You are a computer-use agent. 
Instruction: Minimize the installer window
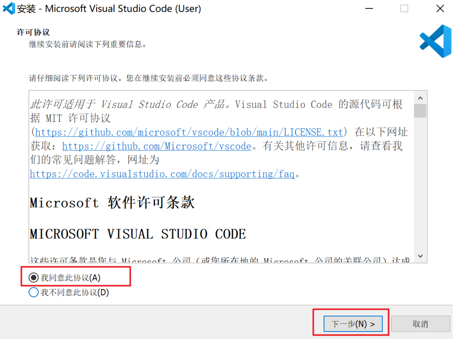coord(369,9)
